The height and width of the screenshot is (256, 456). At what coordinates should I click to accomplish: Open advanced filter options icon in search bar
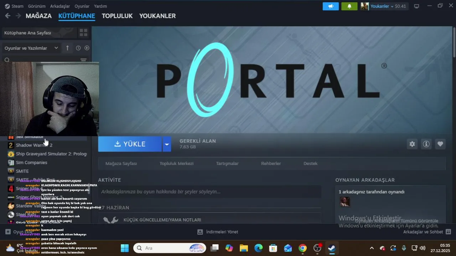tap(83, 60)
